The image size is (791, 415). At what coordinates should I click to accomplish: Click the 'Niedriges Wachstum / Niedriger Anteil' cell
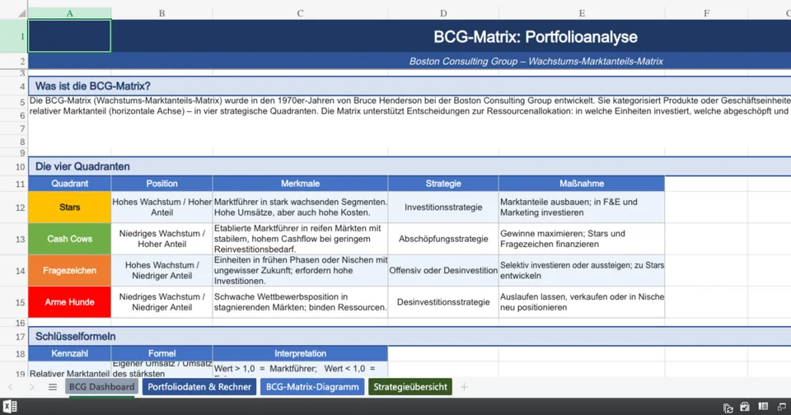pyautogui.click(x=162, y=302)
